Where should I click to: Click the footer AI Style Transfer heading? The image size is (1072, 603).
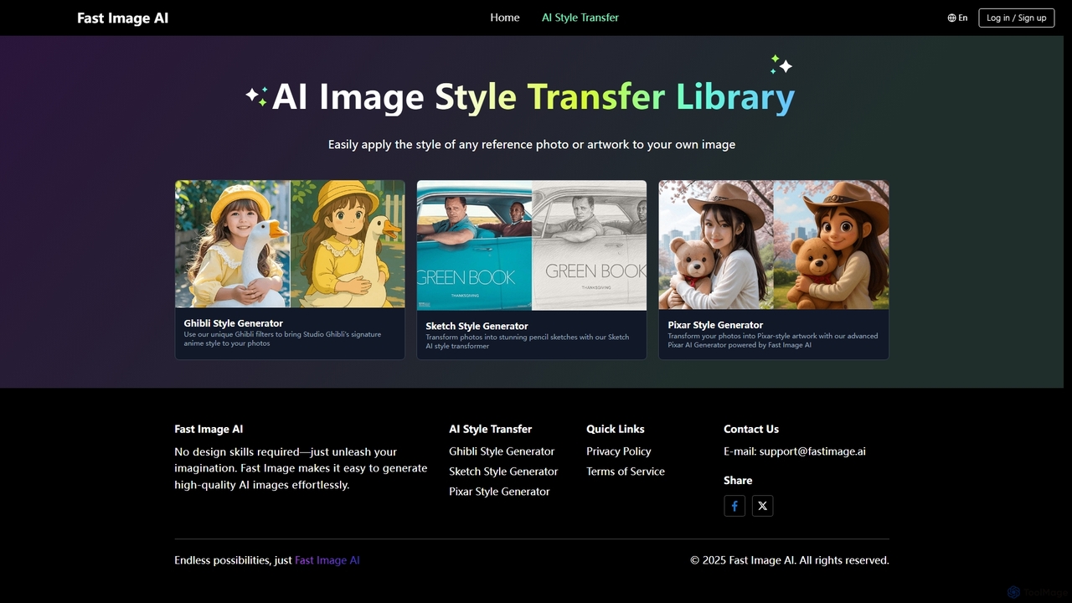pyautogui.click(x=491, y=429)
